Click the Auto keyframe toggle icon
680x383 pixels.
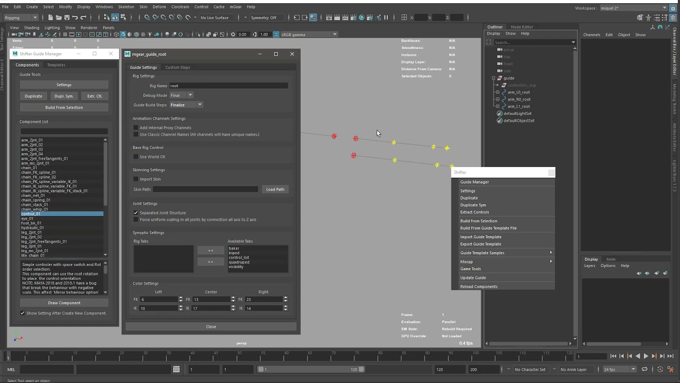point(660,369)
